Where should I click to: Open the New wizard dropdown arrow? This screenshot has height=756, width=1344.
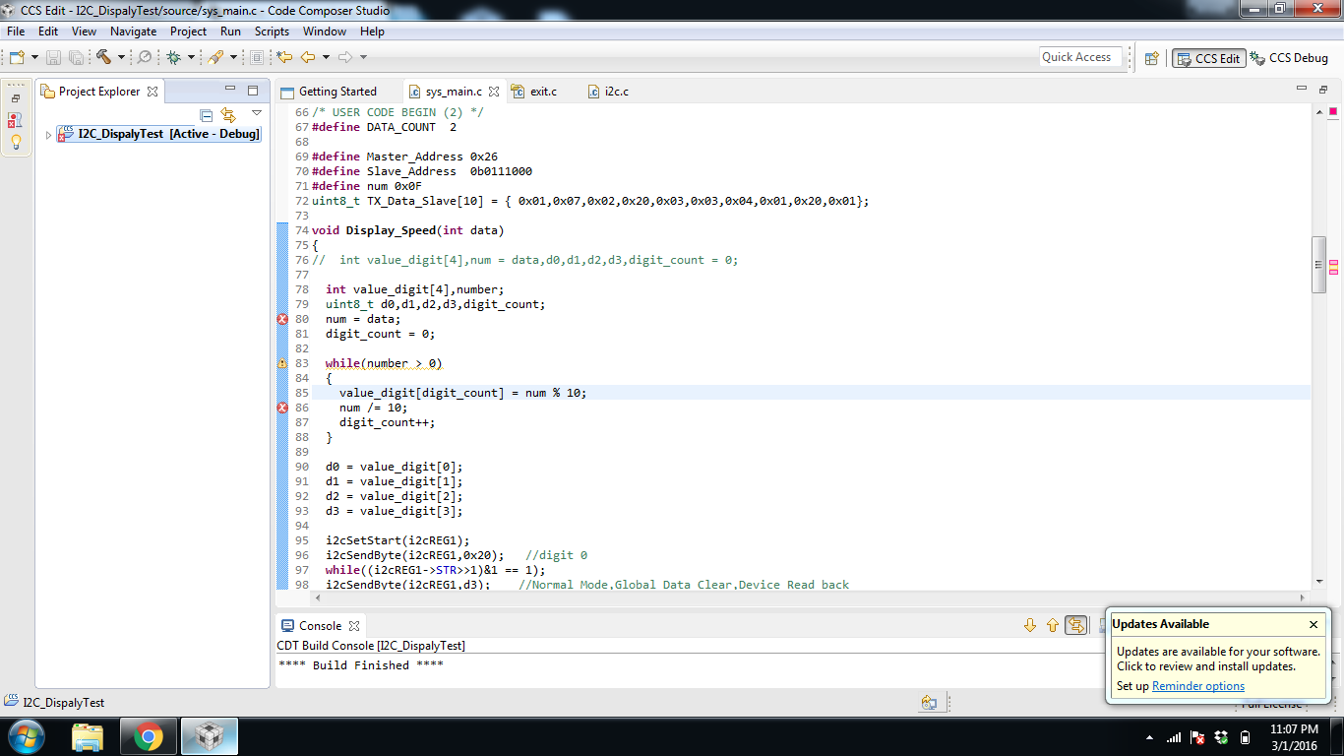tap(34, 57)
